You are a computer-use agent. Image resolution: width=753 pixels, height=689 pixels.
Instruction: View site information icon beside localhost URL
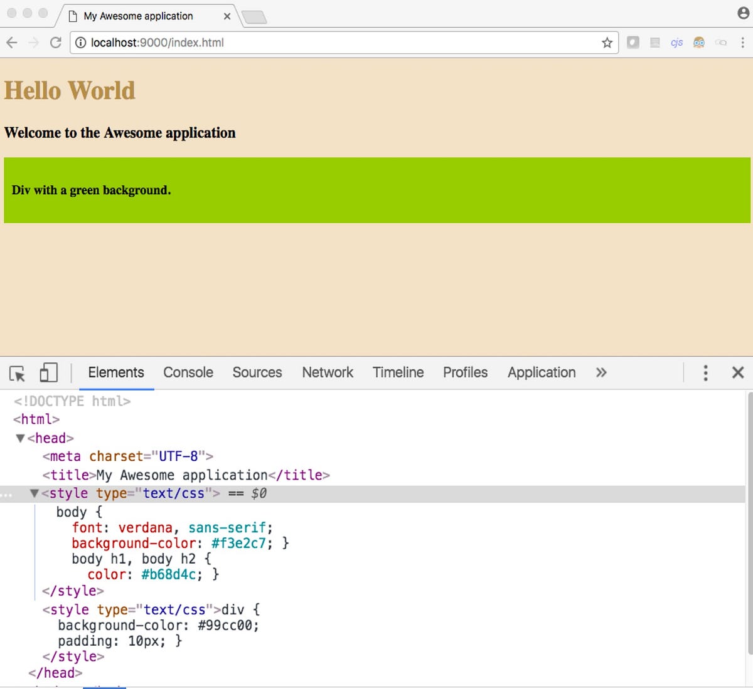coord(80,43)
